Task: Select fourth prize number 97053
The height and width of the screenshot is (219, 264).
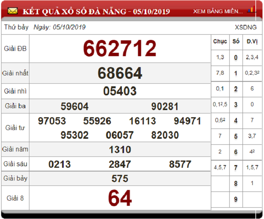Action: [x=52, y=121]
